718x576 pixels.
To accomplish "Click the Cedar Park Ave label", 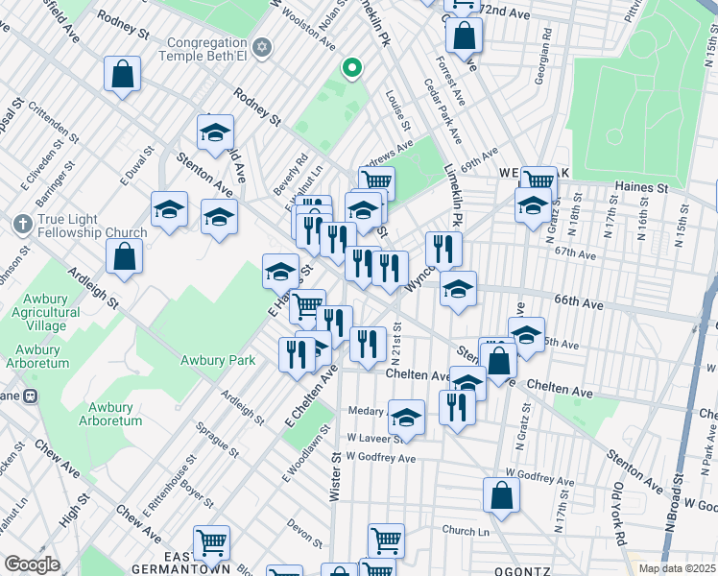I will point(443,110).
